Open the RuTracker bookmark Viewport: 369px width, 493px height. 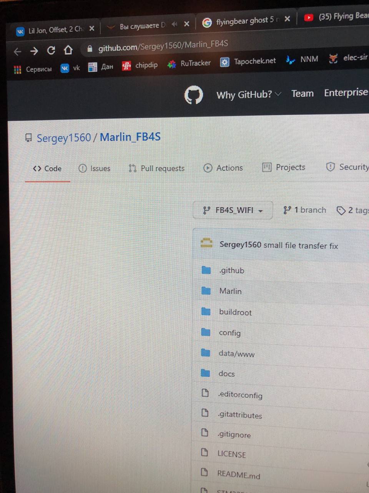189,64
